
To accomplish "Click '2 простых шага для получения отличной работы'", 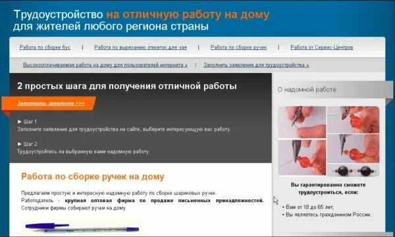I will coord(126,86).
